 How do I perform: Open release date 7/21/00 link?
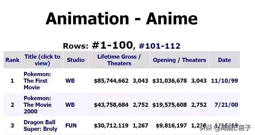coord(227,105)
